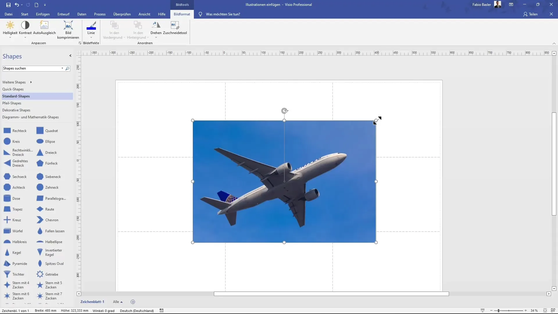Open the Zeichenblatt-1 page tab
The width and height of the screenshot is (558, 314).
92,302
